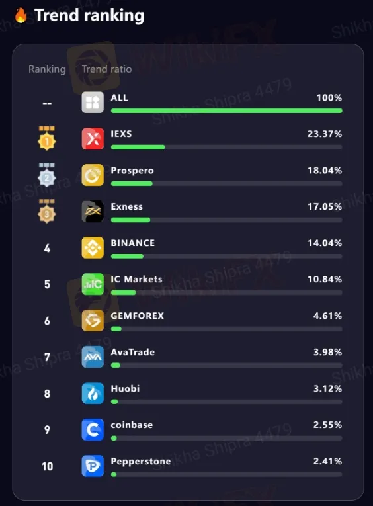
Task: Open the Exness broker name link
Action: [x=126, y=206]
